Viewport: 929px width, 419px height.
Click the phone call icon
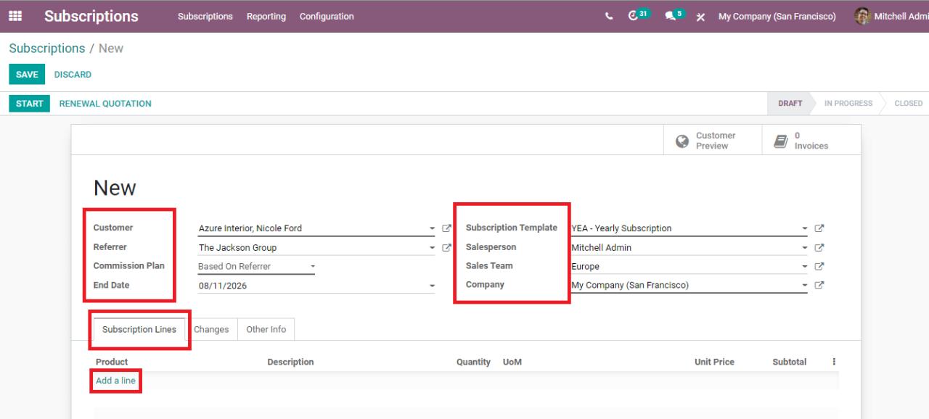coord(608,16)
